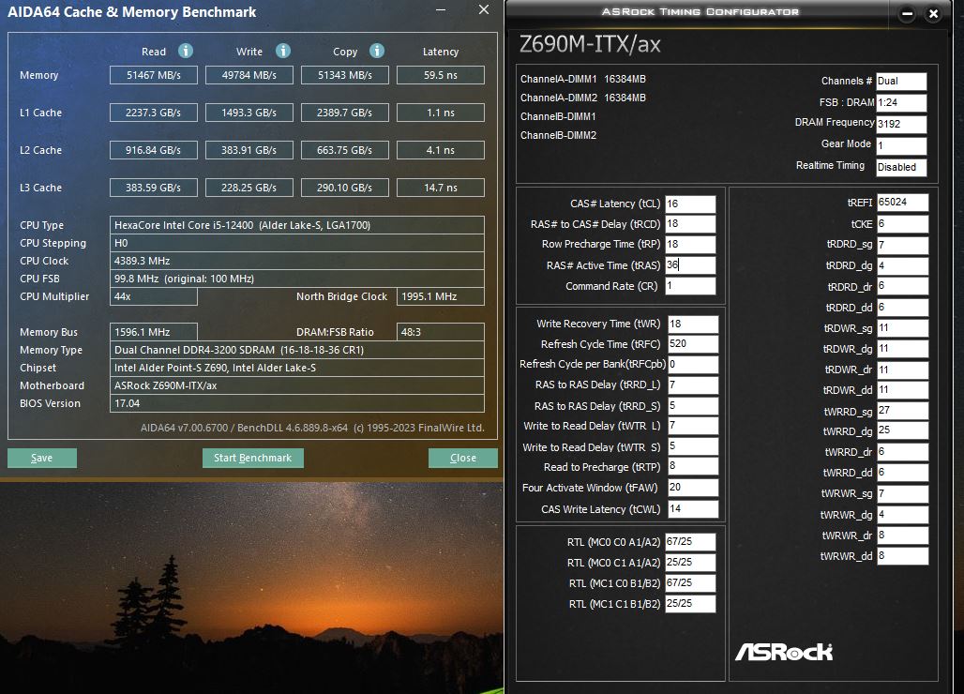Click the DRAM Frequency field showing 3192
Screen dimensions: 964x694
pos(901,124)
